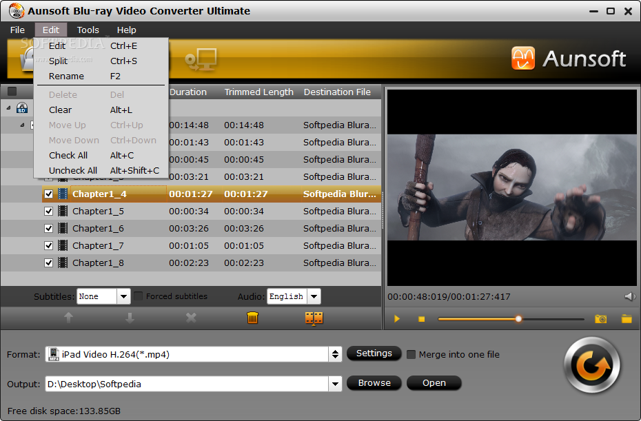Click the 00:14:48 duration cell
The width and height of the screenshot is (641, 421).
point(189,125)
